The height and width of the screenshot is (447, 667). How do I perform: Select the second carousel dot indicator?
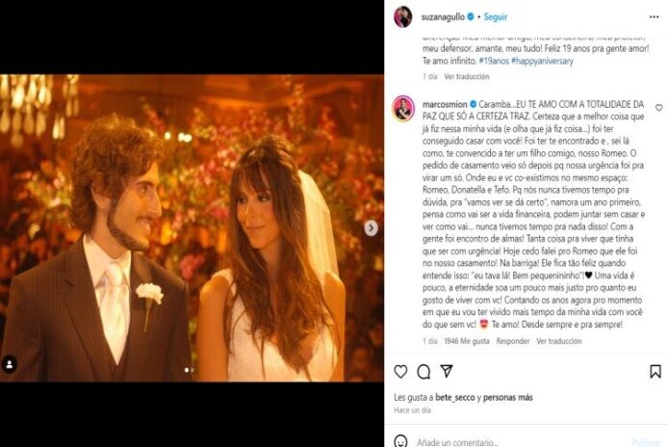192,370
